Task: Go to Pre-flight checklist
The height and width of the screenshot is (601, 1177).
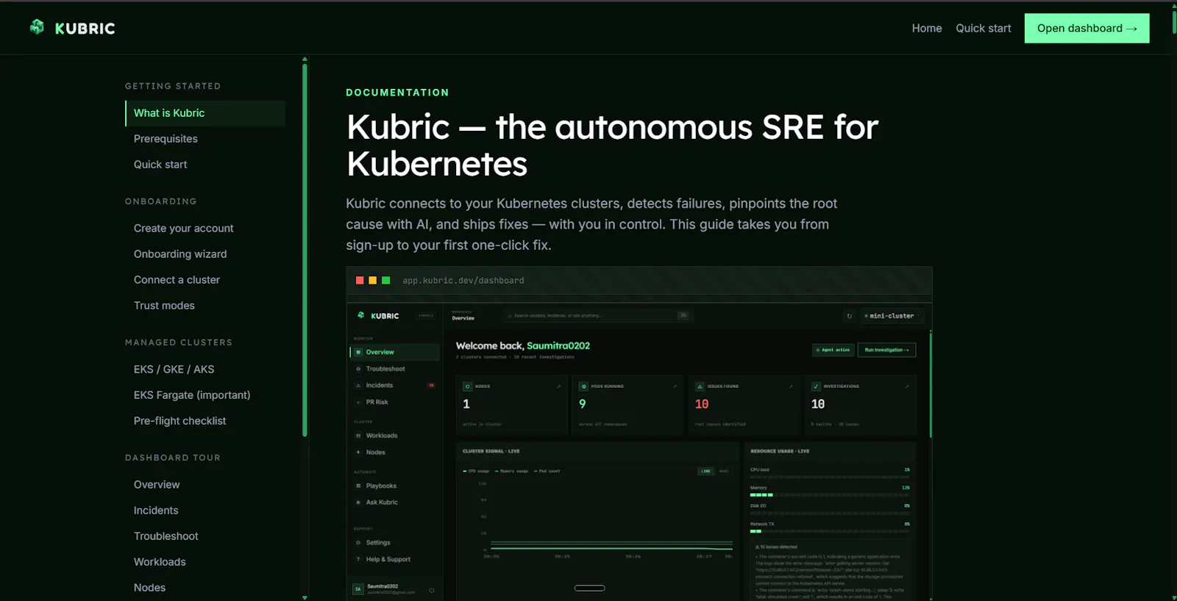Action: pyautogui.click(x=179, y=421)
